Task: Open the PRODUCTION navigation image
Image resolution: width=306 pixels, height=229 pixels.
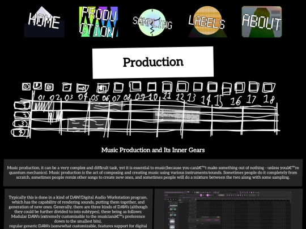Action: (99, 21)
